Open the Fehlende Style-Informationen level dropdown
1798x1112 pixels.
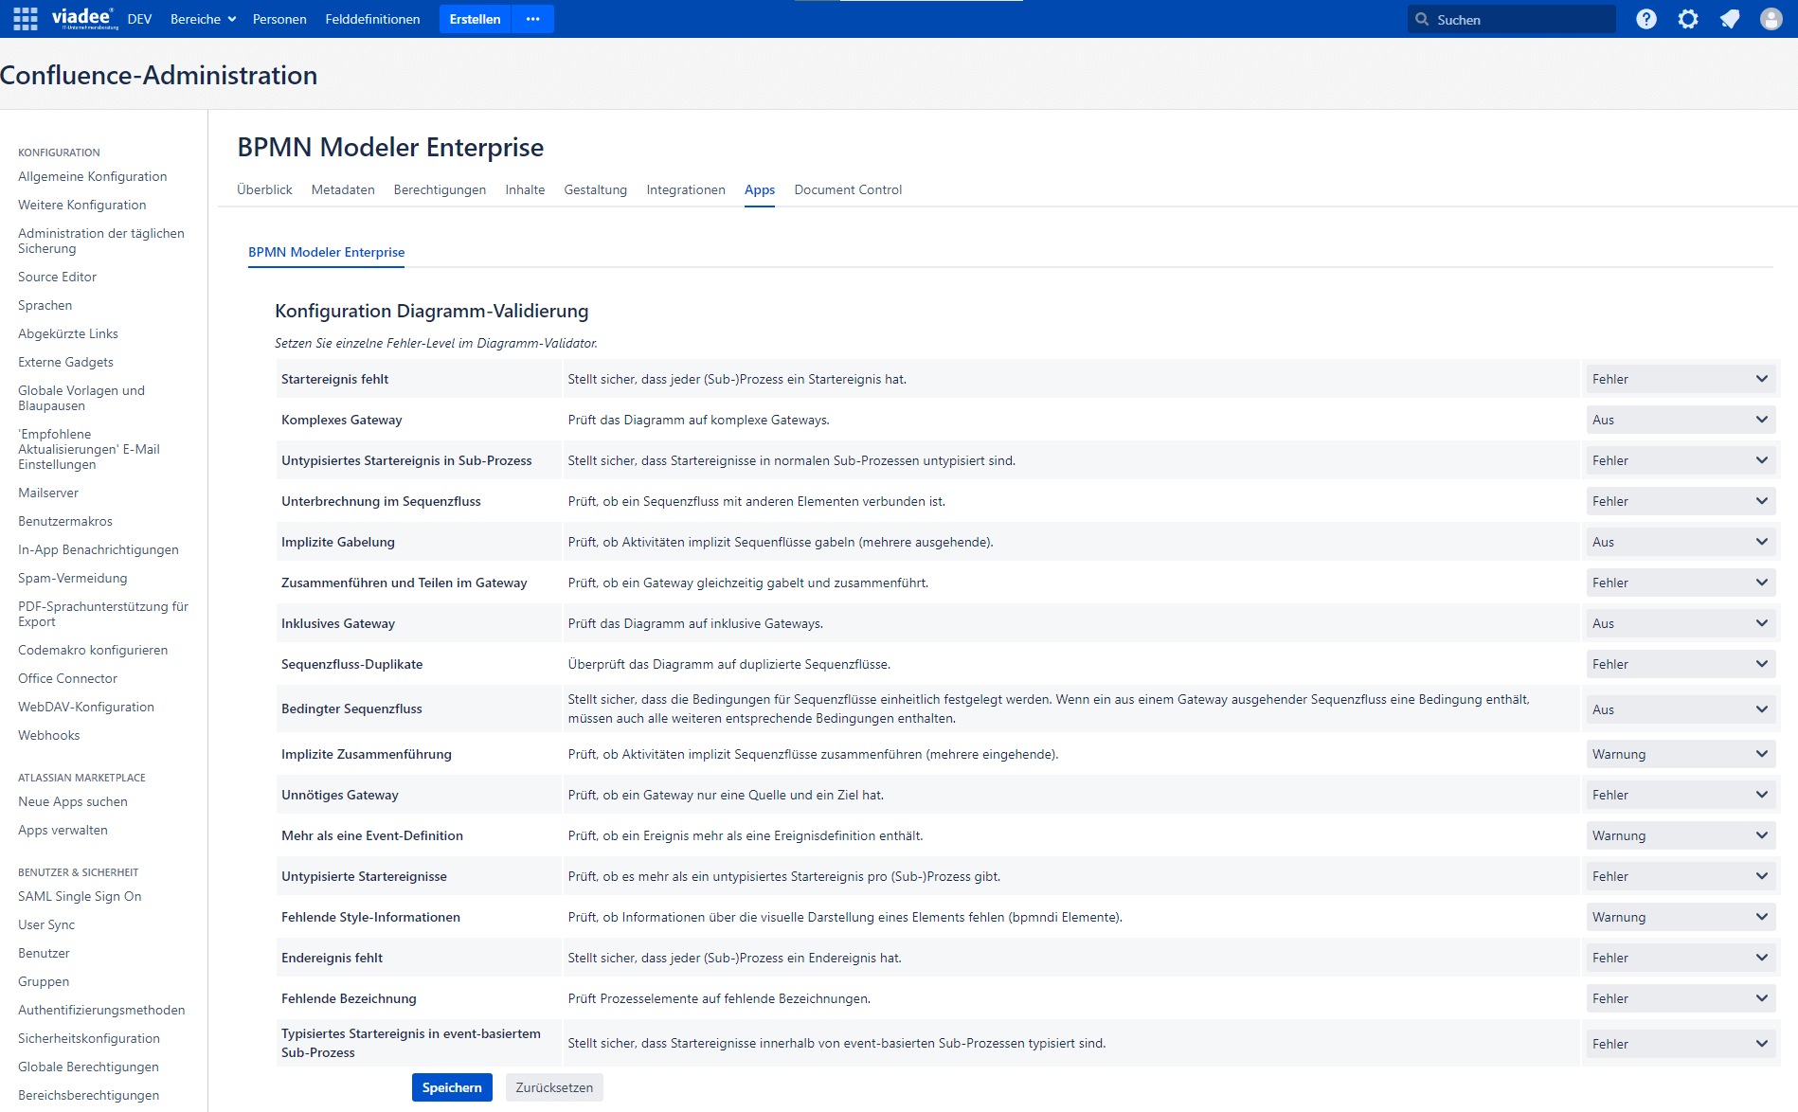1681,917
